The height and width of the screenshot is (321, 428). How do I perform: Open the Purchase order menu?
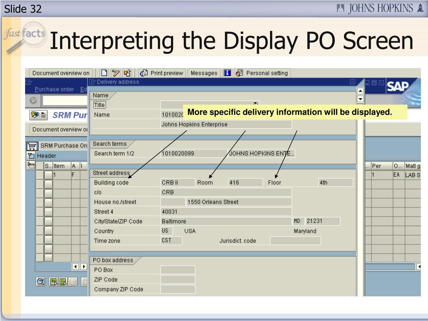54,89
